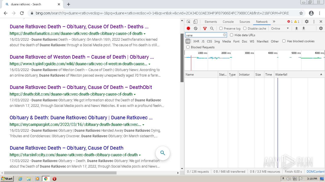Screen dimensions: 325x182
Task: Switch to the Console tab
Action: (228, 22)
